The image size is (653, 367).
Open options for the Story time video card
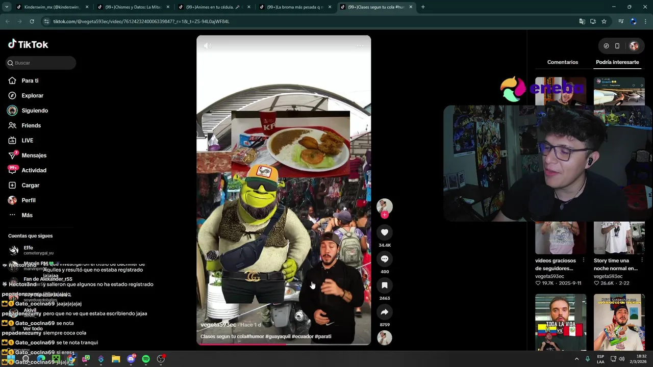pyautogui.click(x=642, y=260)
